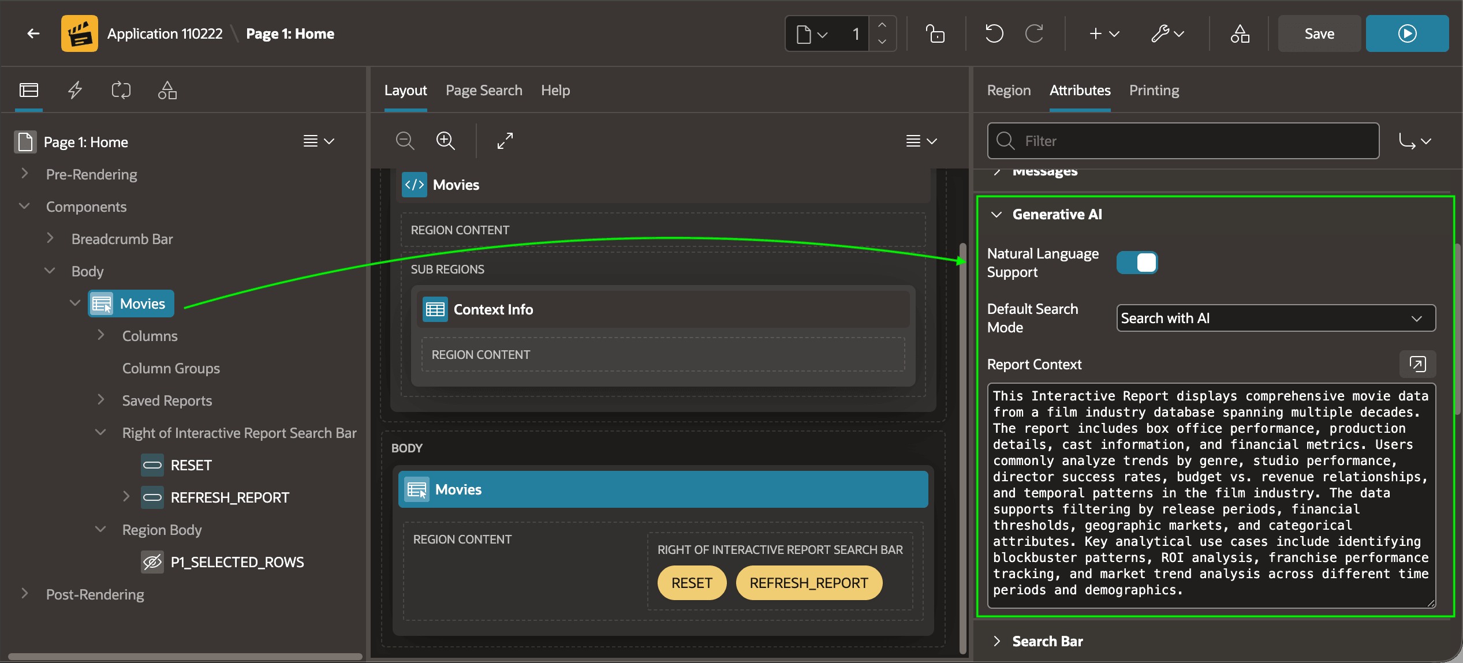Open the Utilities wrench menu
The height and width of the screenshot is (663, 1463).
[1167, 33]
